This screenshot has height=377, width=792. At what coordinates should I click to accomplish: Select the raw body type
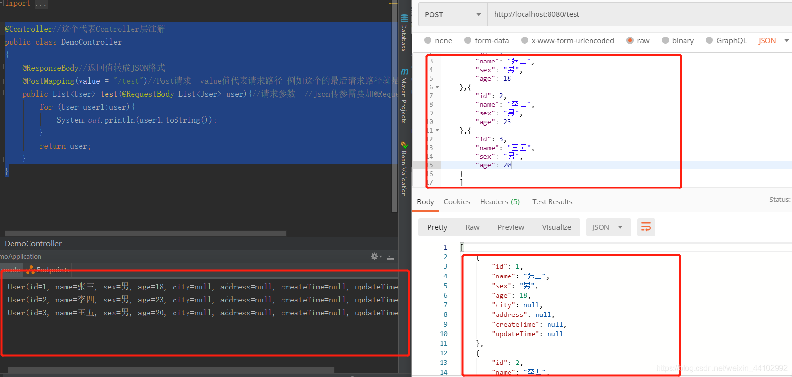638,40
